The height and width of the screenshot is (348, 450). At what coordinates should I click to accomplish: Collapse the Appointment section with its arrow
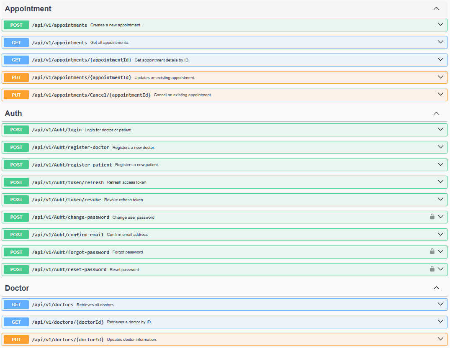436,8
